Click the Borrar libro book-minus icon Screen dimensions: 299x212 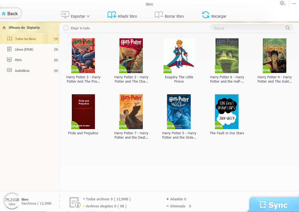(159, 15)
